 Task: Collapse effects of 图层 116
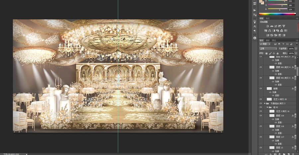295,116
